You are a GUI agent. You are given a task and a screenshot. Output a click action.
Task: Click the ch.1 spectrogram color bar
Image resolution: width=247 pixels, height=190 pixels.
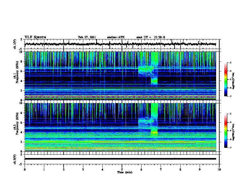(x=225, y=79)
